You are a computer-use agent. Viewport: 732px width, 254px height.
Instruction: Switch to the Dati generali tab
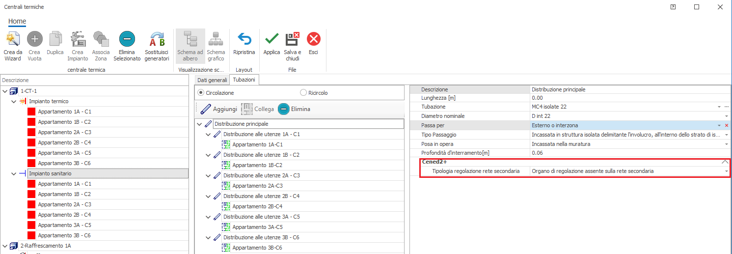(x=212, y=80)
